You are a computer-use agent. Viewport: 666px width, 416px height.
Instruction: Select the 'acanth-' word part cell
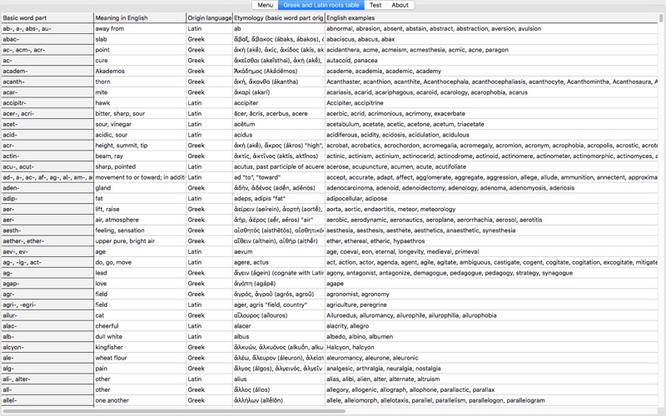[47, 82]
